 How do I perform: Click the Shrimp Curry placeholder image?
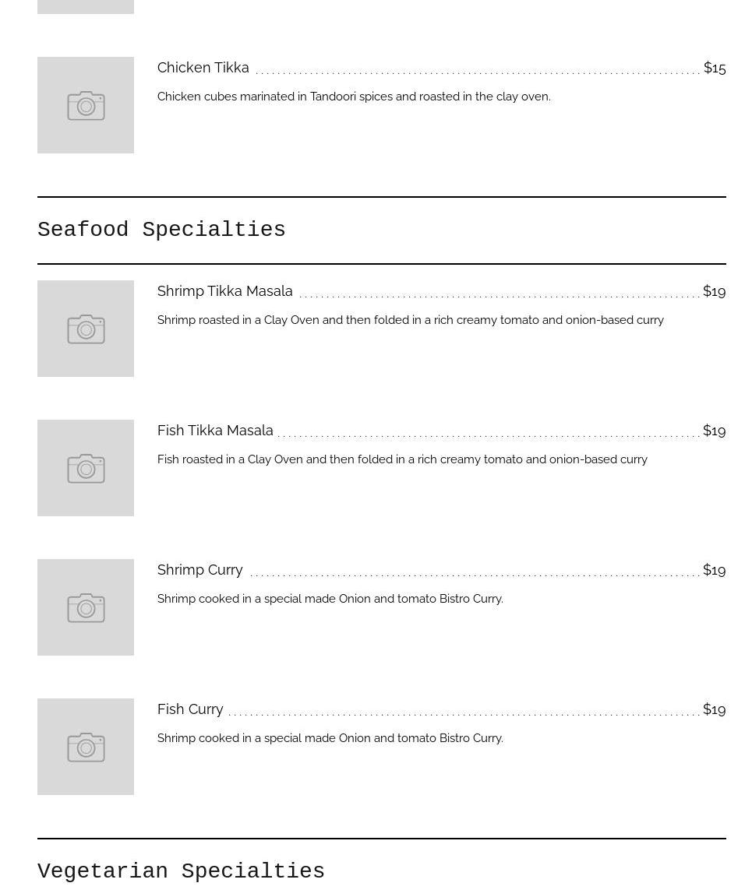pyautogui.click(x=86, y=607)
